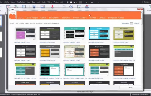The height and width of the screenshot is (96, 151).
Task: Select the Text tool icon in toolbar
Action: [x=8, y=7]
